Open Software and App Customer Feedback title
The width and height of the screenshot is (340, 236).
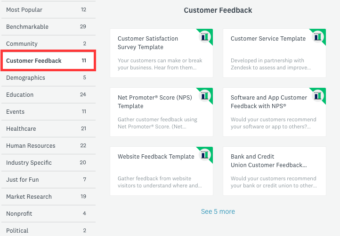coord(269,101)
